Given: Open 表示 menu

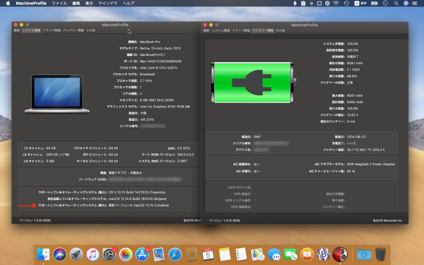Looking at the screenshot, I should point(89,3).
